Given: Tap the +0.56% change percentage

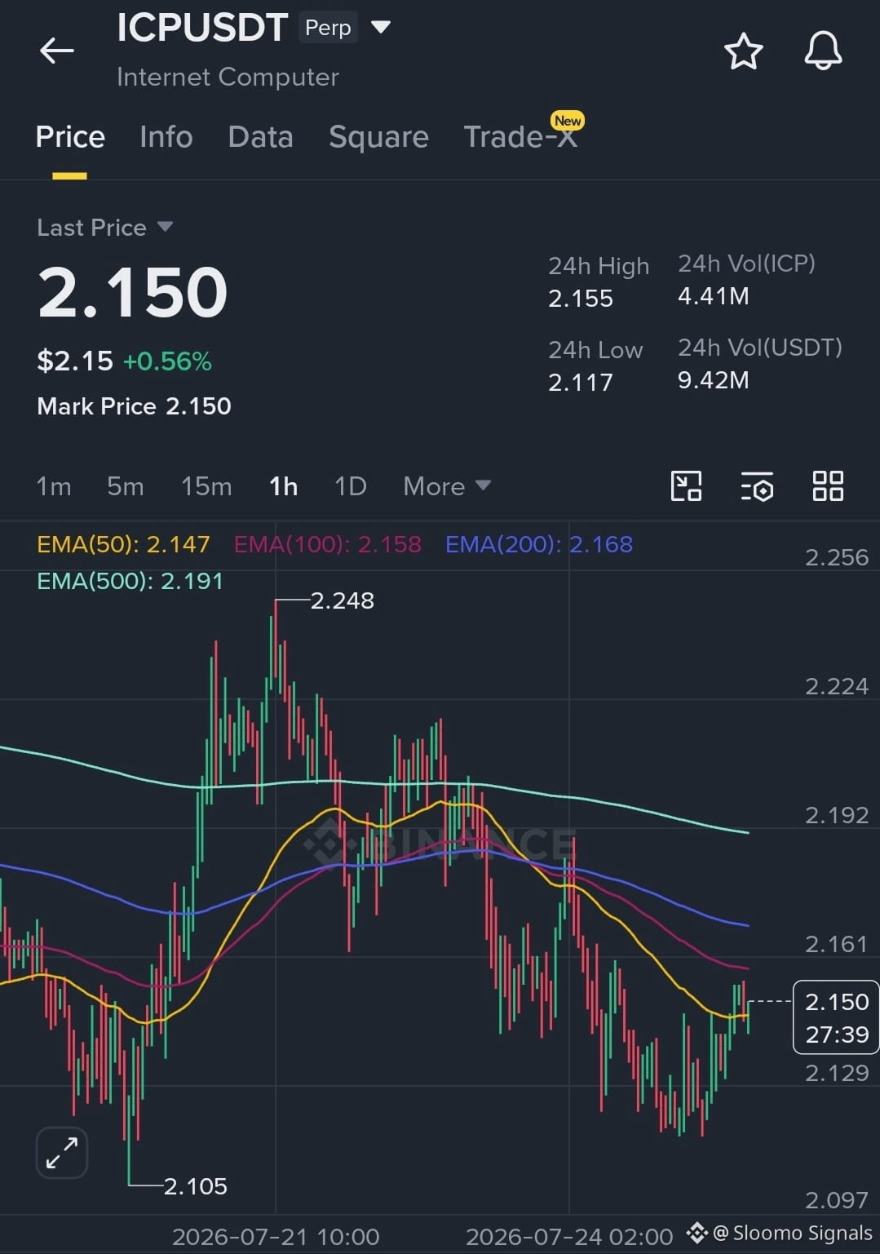Looking at the screenshot, I should [x=167, y=361].
